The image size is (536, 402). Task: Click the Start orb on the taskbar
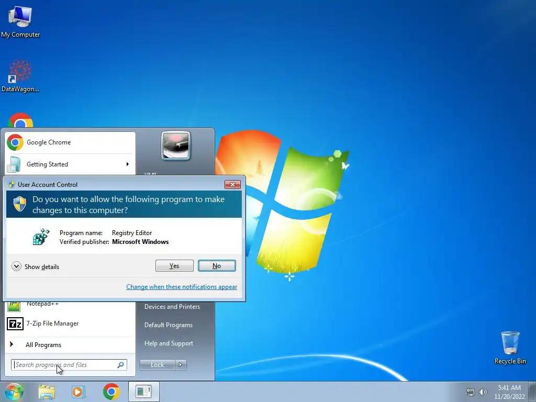tap(14, 392)
